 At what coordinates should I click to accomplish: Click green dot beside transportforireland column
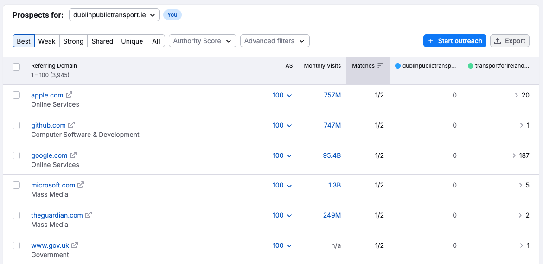(x=471, y=66)
